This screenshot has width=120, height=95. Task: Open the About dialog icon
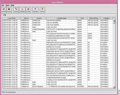[x=42, y=10]
